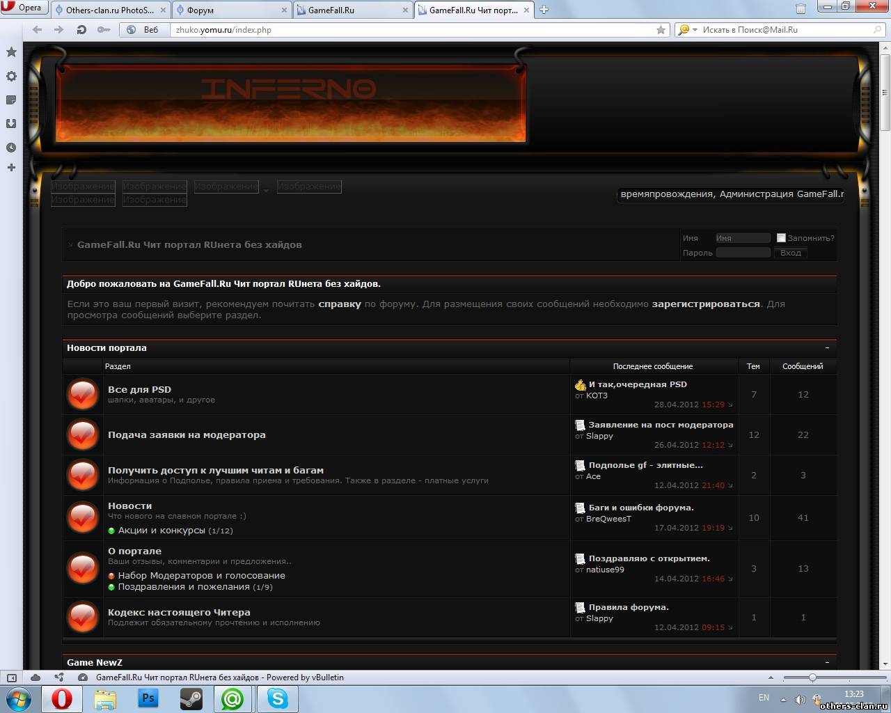891x713 pixels.
Task: Open Набор Модераторов и голосование subforum
Action: tap(201, 576)
